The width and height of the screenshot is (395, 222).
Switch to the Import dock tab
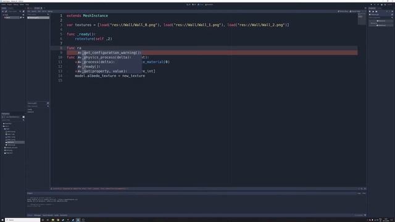point(10,8)
